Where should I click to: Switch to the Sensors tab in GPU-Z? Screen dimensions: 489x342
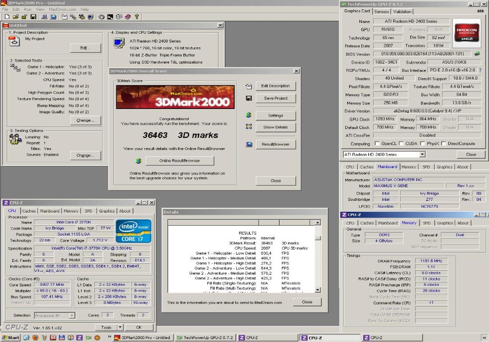point(381,12)
